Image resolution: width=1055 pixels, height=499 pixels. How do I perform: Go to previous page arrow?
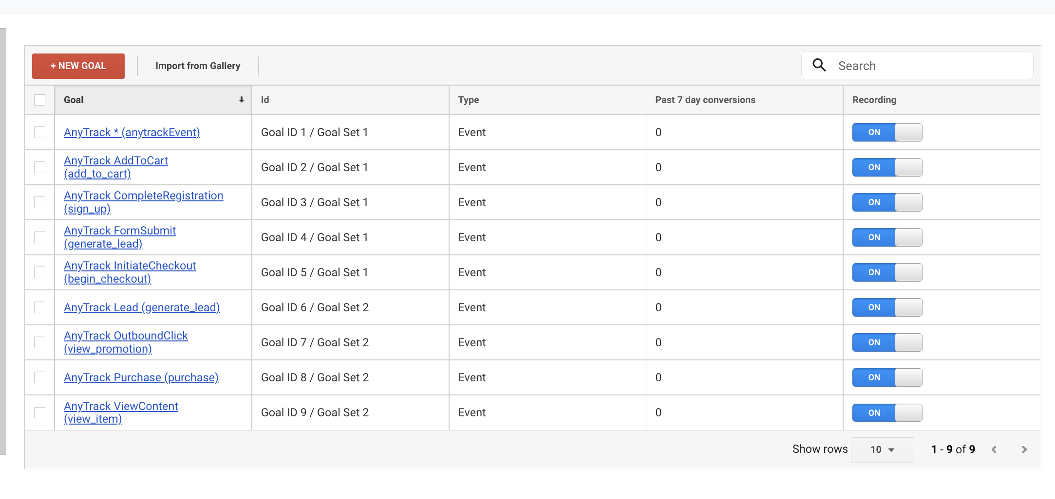pyautogui.click(x=994, y=449)
